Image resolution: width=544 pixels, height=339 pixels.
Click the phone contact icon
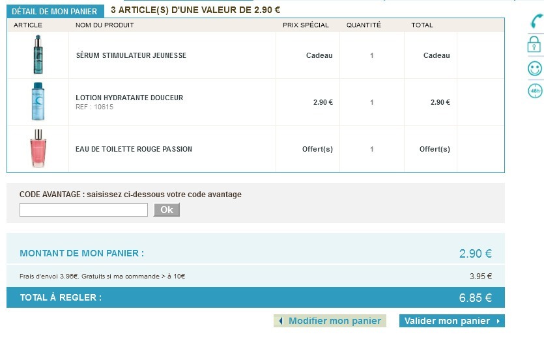click(534, 21)
